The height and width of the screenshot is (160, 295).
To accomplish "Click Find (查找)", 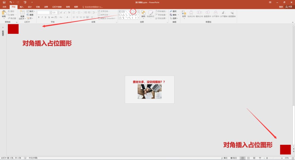I will click(x=173, y=11).
